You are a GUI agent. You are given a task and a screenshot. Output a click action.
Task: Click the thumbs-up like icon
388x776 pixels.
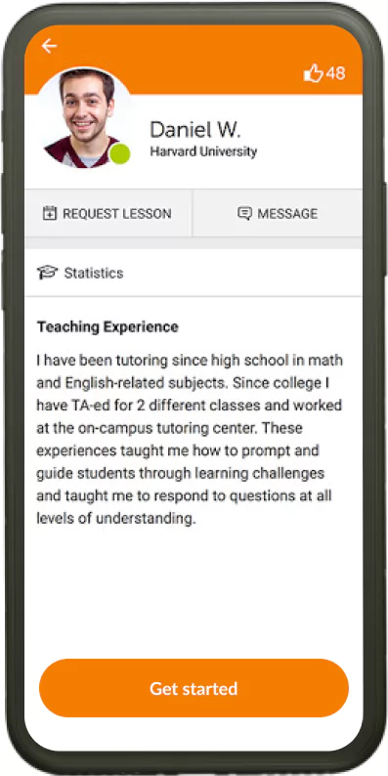(x=313, y=73)
